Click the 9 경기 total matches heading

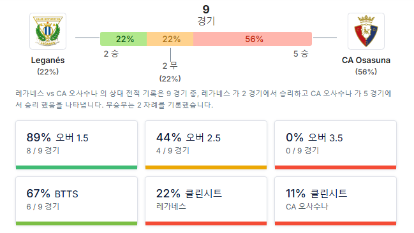[x=206, y=15]
